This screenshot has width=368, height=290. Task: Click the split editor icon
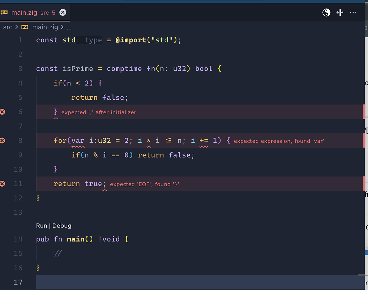click(x=340, y=13)
